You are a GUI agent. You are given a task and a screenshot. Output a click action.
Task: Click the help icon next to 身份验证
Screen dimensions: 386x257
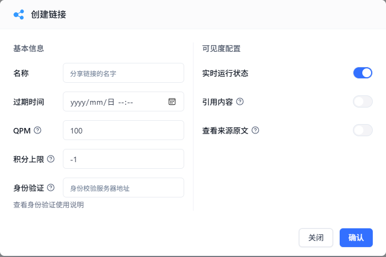[x=51, y=188]
